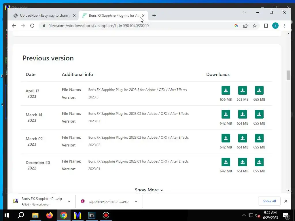Screen dimensions: 295x221
Task: Click the April 13 2023 date cell
Action: click(x=32, y=94)
